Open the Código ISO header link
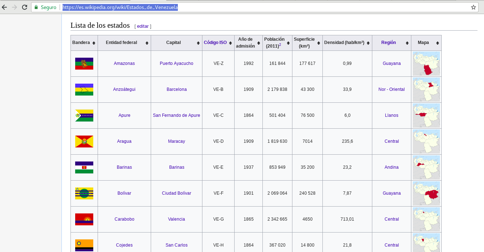 click(215, 43)
